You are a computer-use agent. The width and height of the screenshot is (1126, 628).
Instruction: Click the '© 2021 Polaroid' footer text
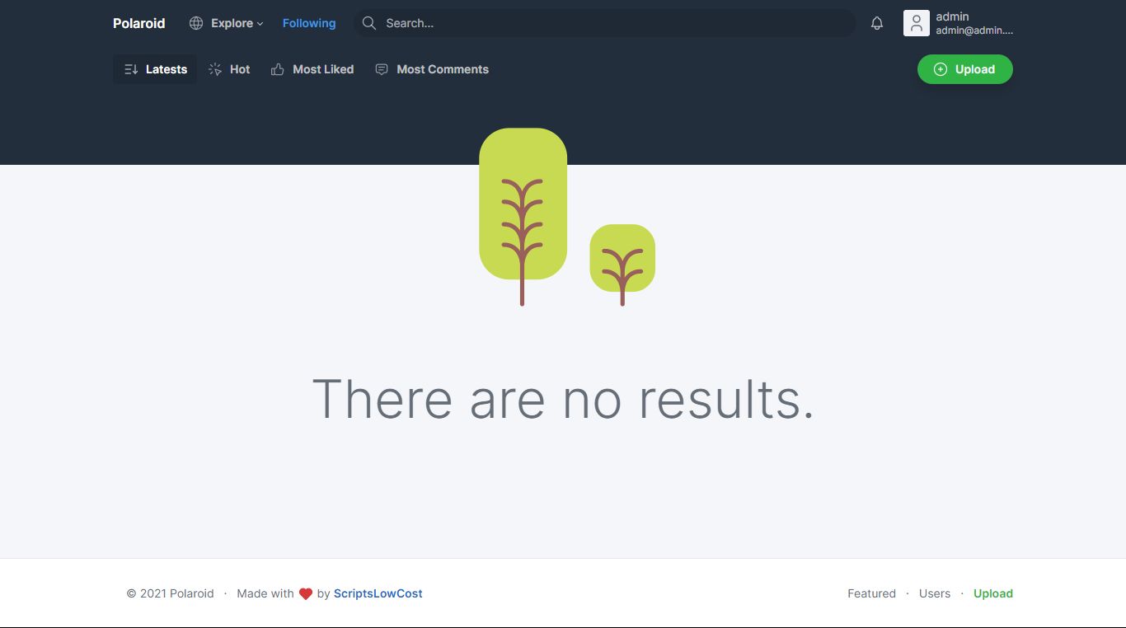[x=170, y=593]
